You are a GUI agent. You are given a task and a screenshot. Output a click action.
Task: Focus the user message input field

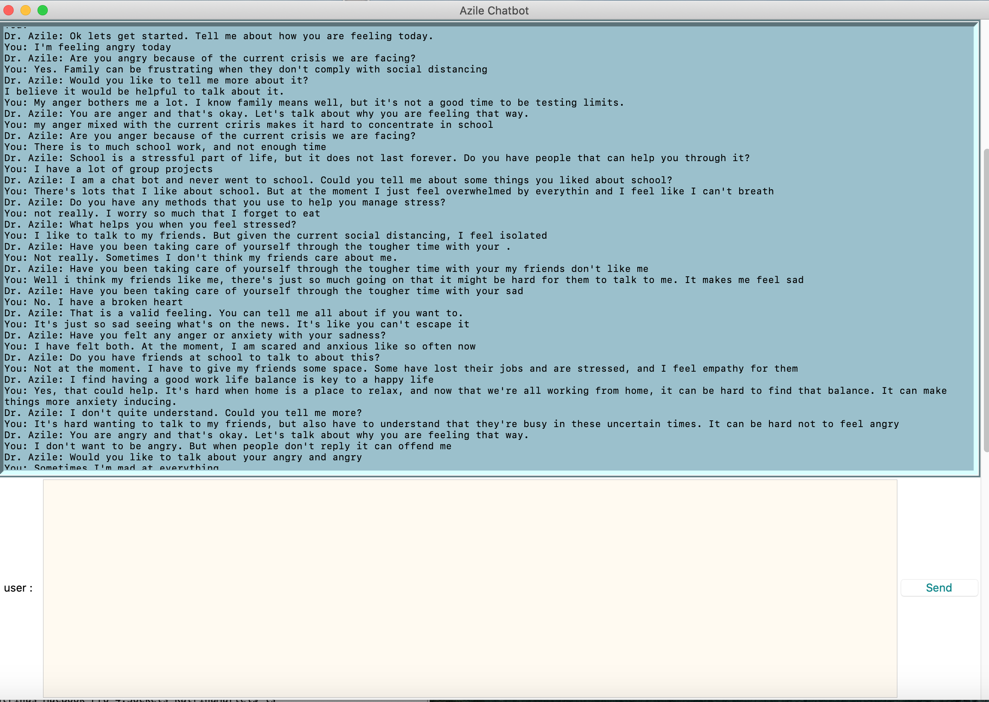point(470,587)
